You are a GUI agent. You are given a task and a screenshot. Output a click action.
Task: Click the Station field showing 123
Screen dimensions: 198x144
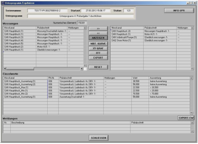(x=128, y=11)
